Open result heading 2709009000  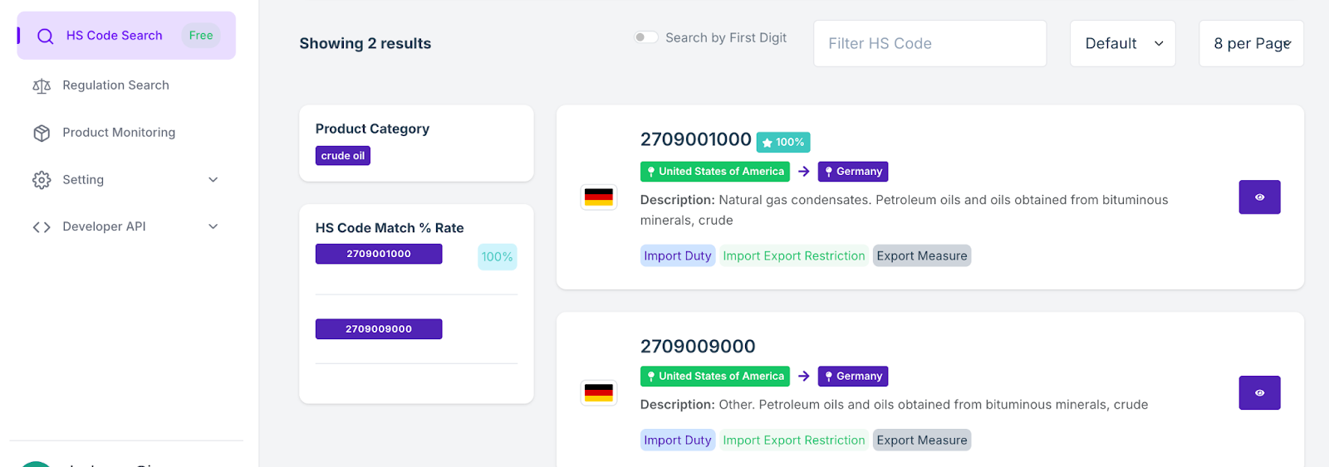pos(698,347)
